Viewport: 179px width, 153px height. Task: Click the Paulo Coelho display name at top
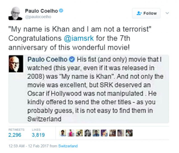[41, 11]
